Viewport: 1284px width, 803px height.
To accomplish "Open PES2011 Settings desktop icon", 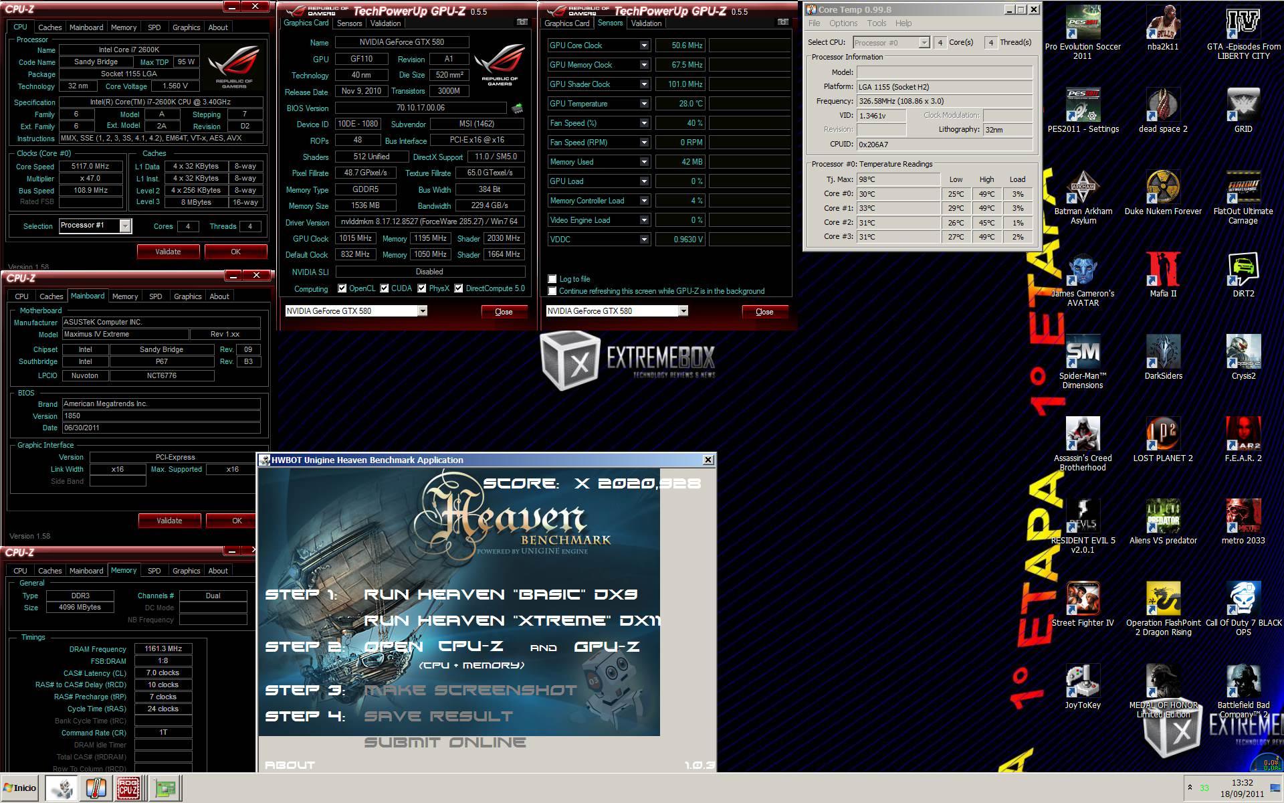I will coord(1083,111).
